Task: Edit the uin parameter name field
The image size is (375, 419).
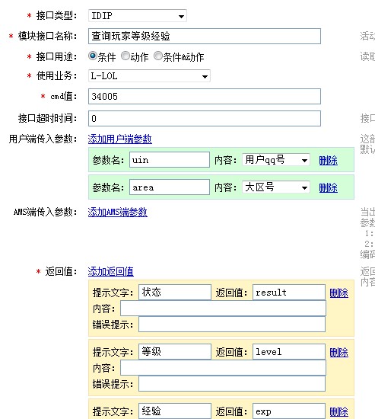Action: point(170,160)
